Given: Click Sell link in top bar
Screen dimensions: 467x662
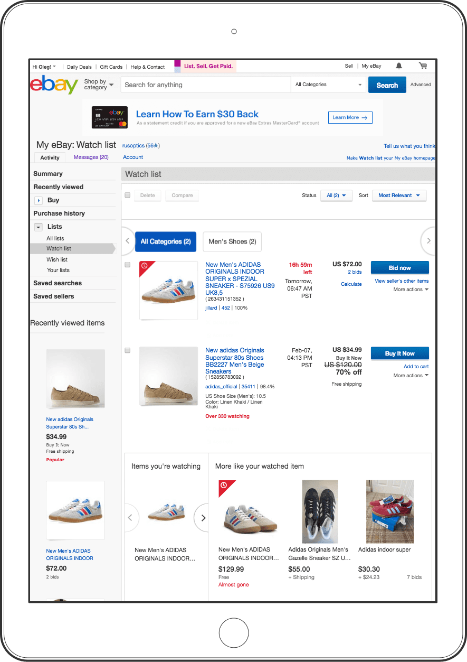Looking at the screenshot, I should (x=349, y=66).
